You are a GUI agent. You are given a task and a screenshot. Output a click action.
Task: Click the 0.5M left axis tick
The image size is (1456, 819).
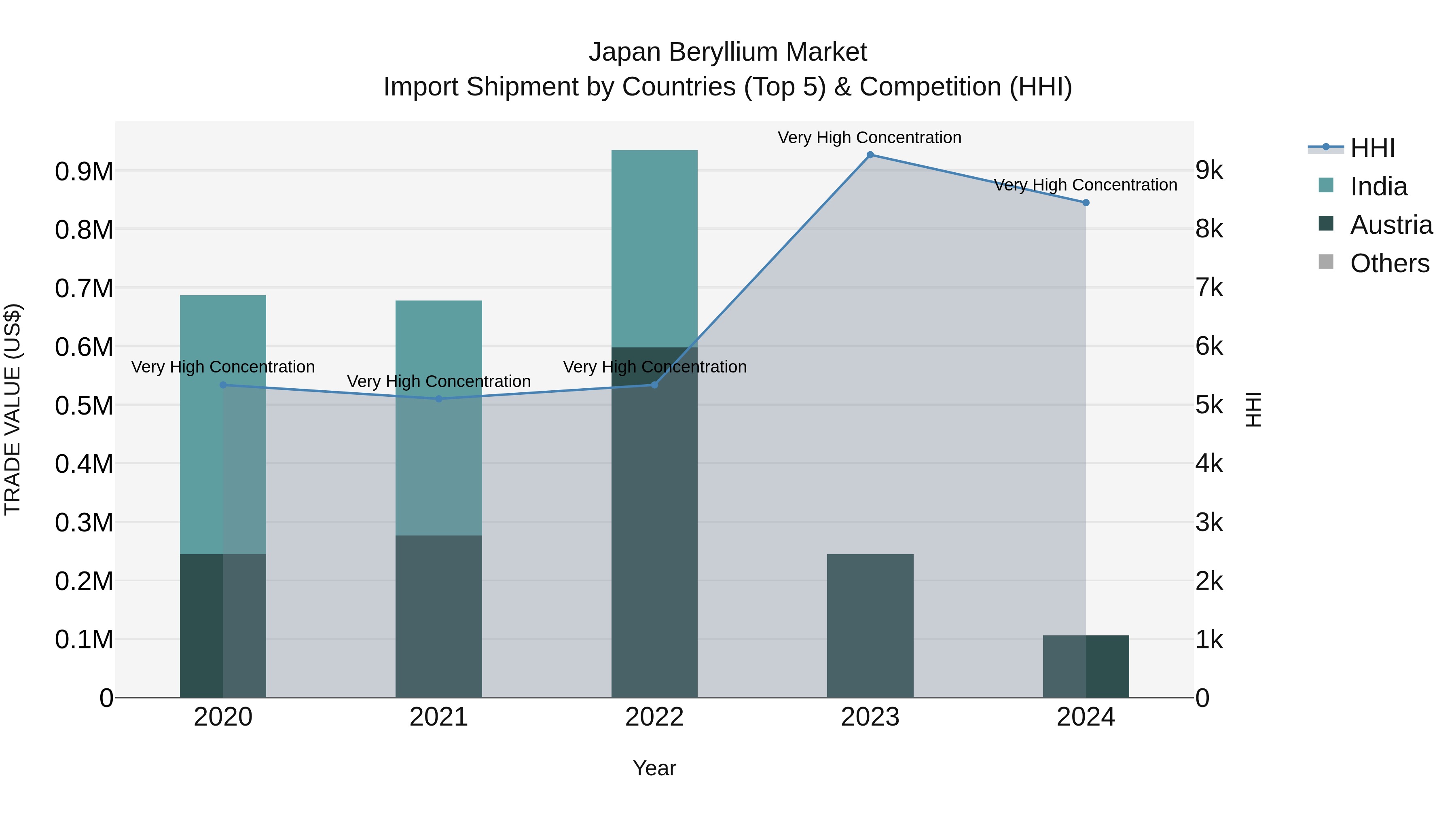point(84,405)
